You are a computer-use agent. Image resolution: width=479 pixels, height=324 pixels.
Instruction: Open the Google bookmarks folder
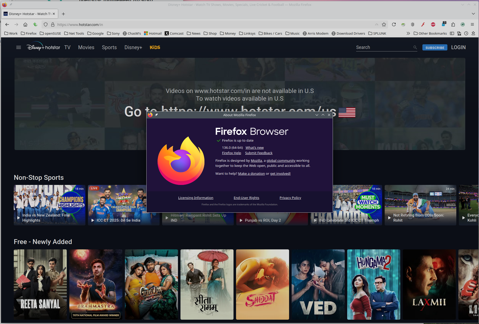(95, 33)
